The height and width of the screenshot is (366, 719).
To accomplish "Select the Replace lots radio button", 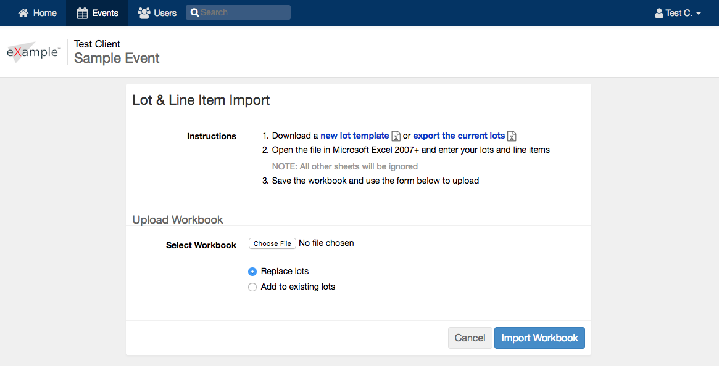I will click(x=252, y=272).
